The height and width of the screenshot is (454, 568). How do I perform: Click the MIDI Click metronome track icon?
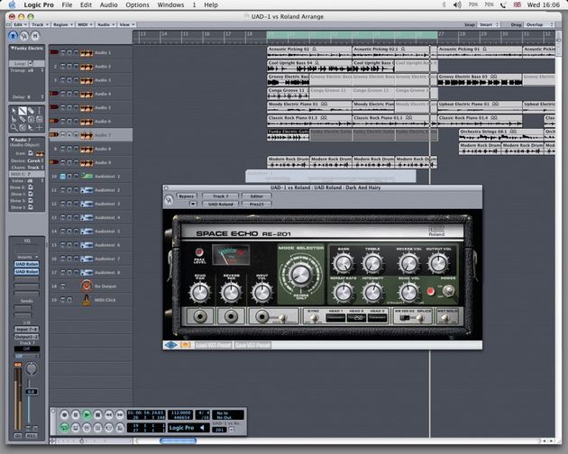(87, 299)
